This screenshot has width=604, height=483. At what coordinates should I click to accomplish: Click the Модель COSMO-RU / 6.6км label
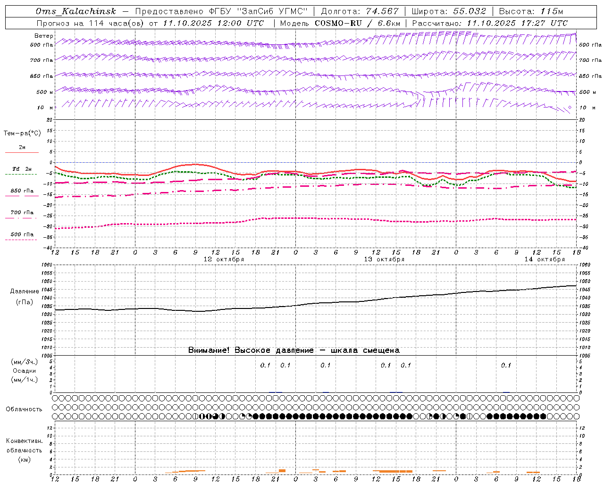(340, 23)
